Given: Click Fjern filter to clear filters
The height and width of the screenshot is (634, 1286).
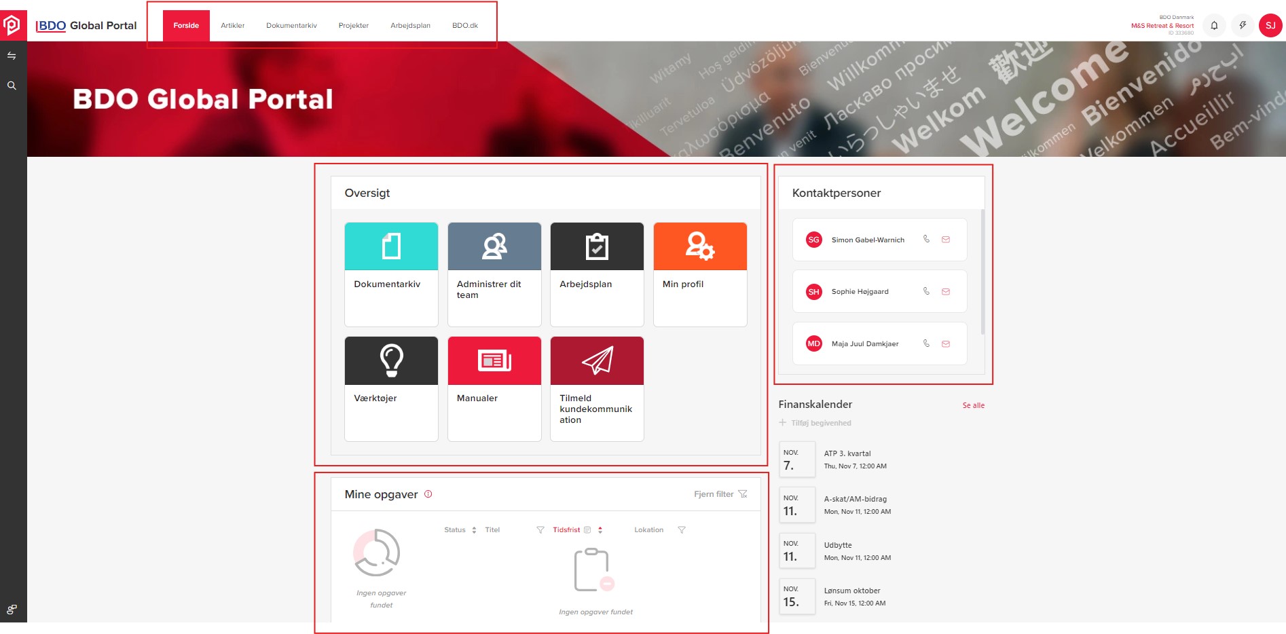Looking at the screenshot, I should [x=720, y=494].
